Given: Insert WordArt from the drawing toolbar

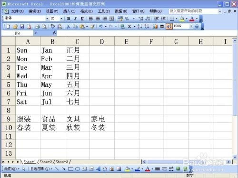Looking at the screenshot, I should coord(98,169).
